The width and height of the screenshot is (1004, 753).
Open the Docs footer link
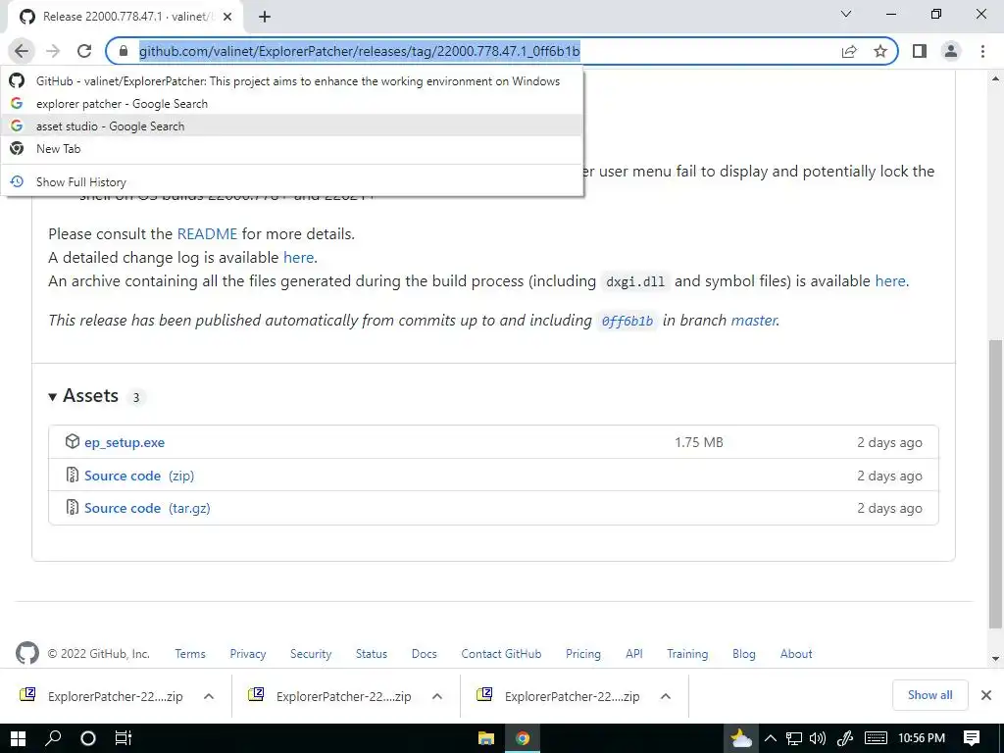(x=424, y=654)
